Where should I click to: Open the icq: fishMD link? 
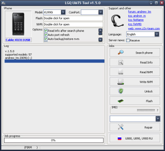point(135,24)
